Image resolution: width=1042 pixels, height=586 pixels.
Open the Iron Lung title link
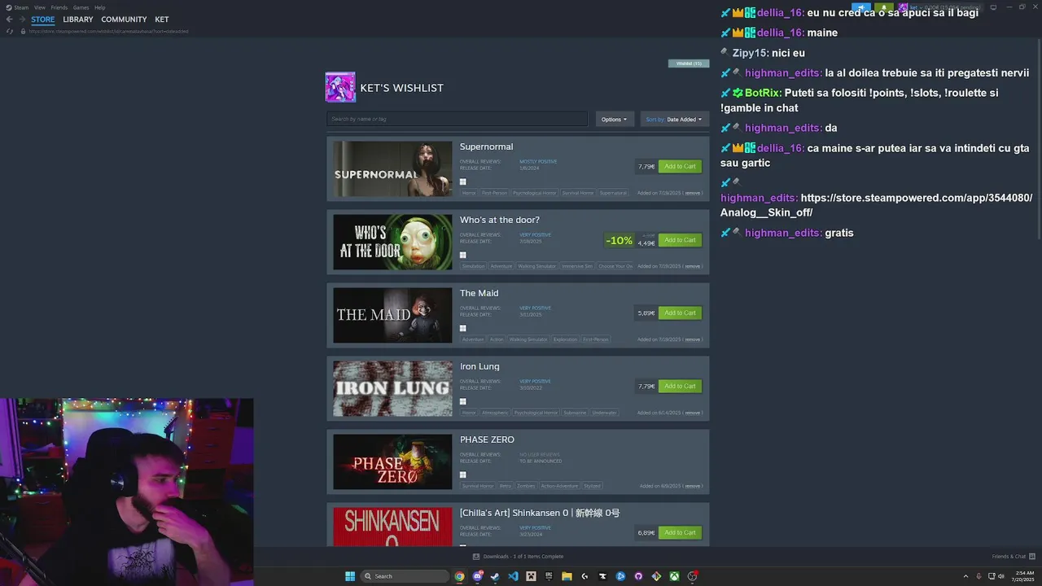pyautogui.click(x=479, y=366)
